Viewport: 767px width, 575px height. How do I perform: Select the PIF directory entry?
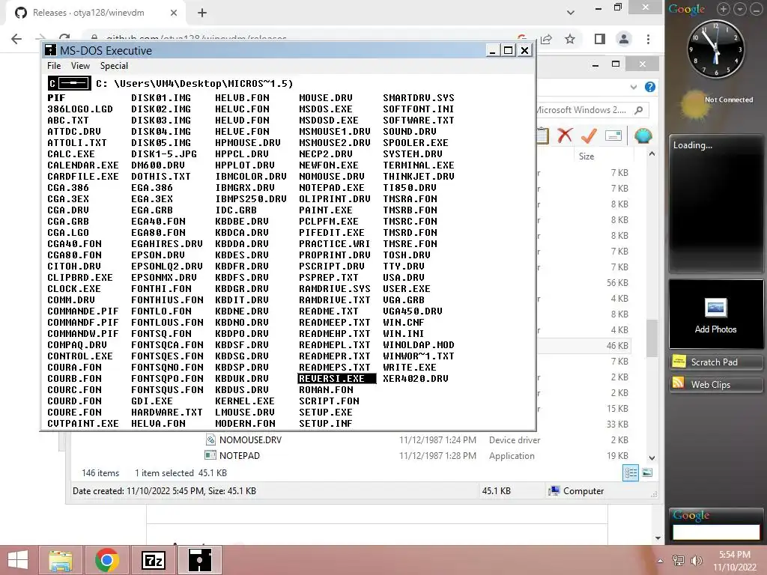tap(56, 98)
